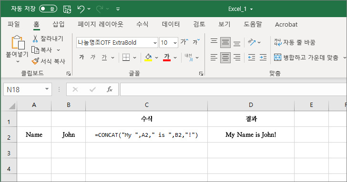Click the Save icon in title bar
347x182 pixels.
point(67,9)
